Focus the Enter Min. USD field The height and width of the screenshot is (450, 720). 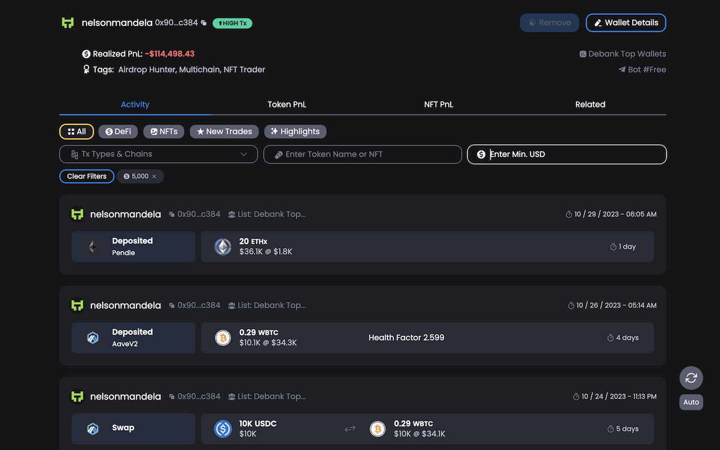[x=567, y=154]
